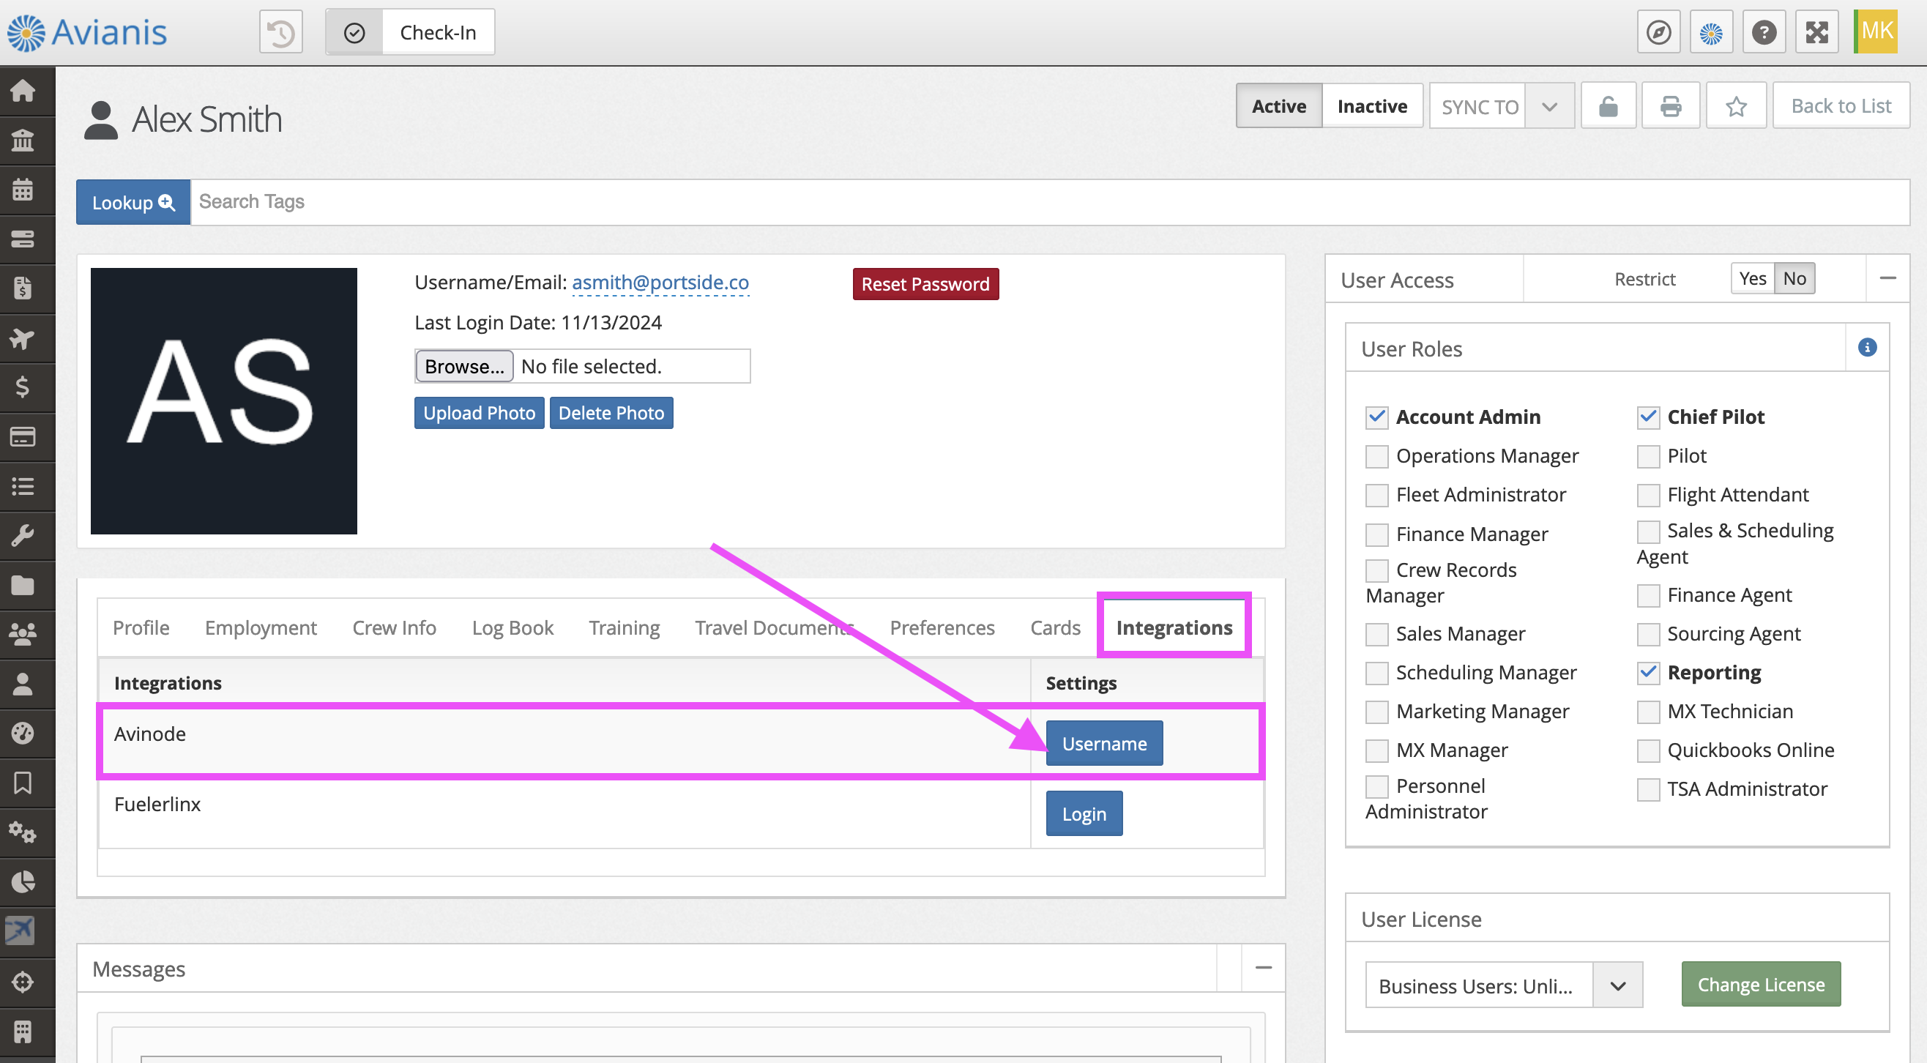The height and width of the screenshot is (1063, 1927).
Task: Switch to the Cards tab
Action: (1055, 628)
